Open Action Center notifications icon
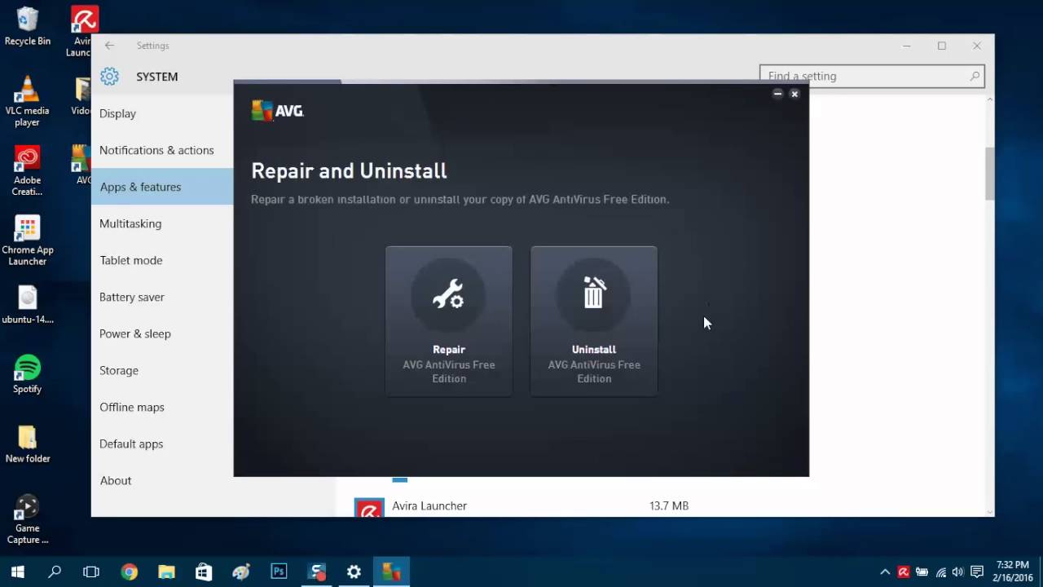The image size is (1043, 587). pyautogui.click(x=977, y=572)
